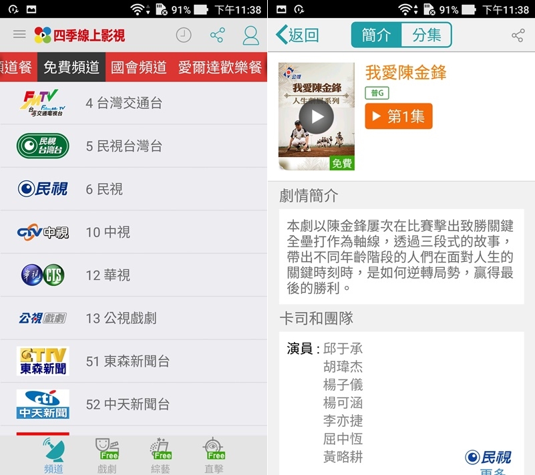Viewport: 535px width, 475px height.
Task: Tap actor name 楊可涵
Action: coord(343,403)
